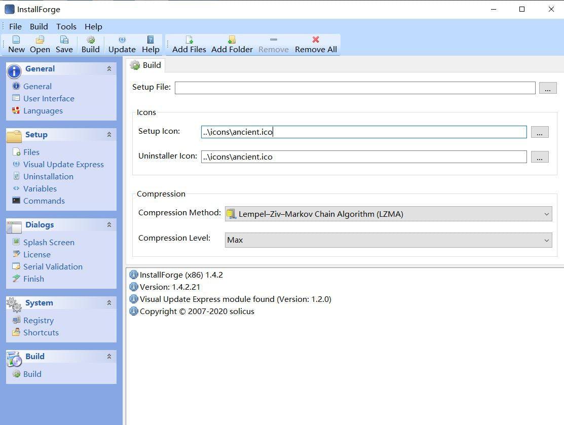Image resolution: width=564 pixels, height=425 pixels.
Task: Click Add Folder in the toolbar
Action: [232, 44]
